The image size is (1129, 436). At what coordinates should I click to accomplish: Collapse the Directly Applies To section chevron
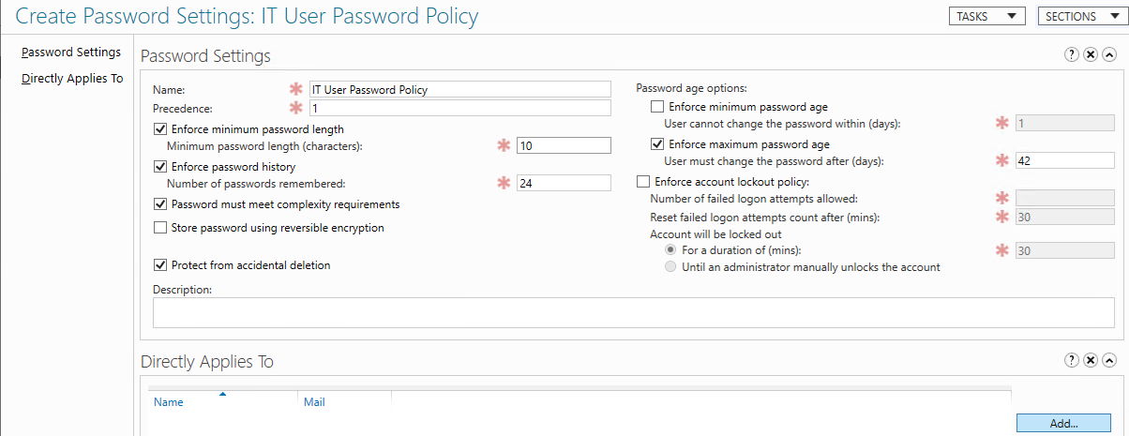pyautogui.click(x=1109, y=361)
